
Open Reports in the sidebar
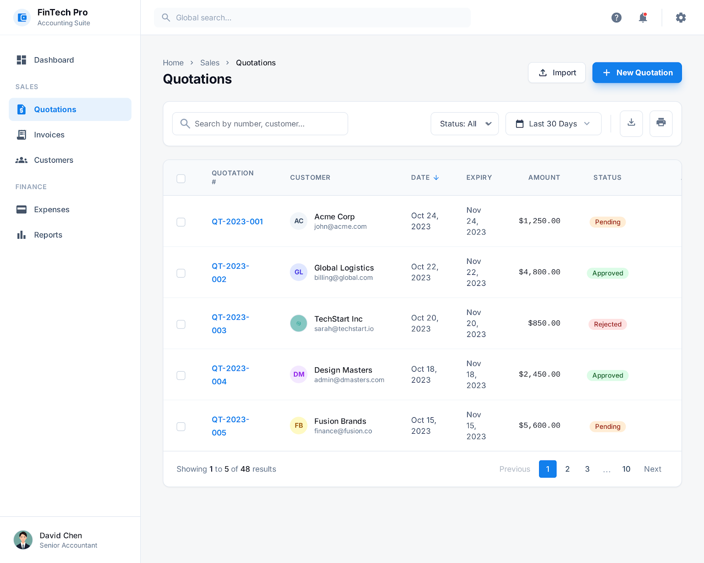tap(48, 235)
